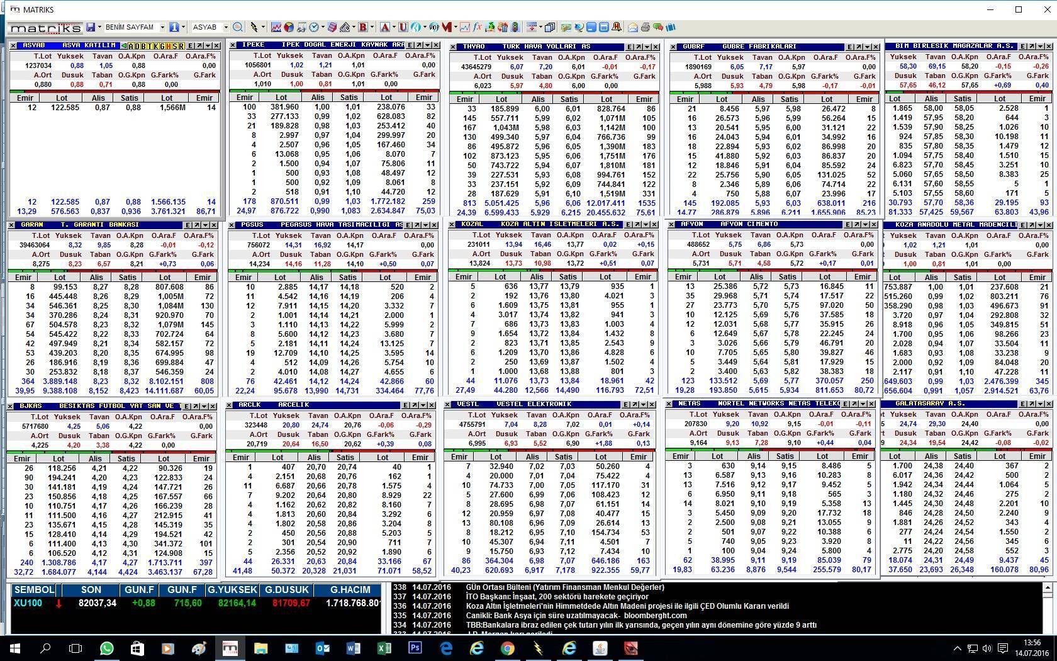Screen dimensions: 1057x661
Task: Toggle the E button on ARCLK panel
Action: tap(406, 405)
